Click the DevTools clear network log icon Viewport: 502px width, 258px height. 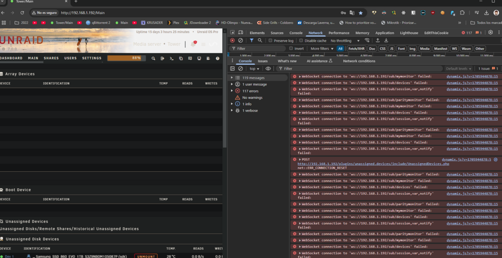240,41
